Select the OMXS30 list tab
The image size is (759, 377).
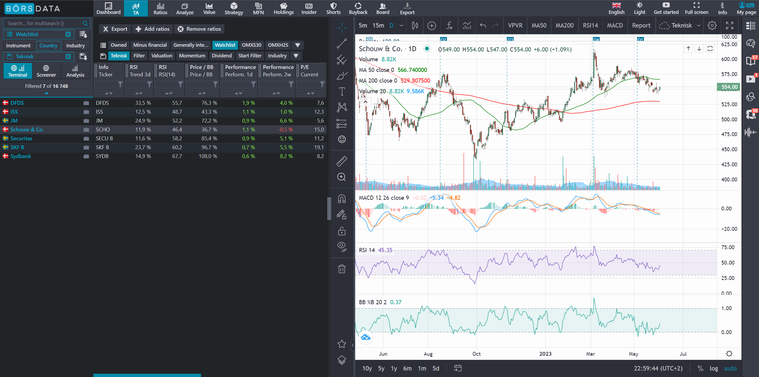pyautogui.click(x=251, y=45)
